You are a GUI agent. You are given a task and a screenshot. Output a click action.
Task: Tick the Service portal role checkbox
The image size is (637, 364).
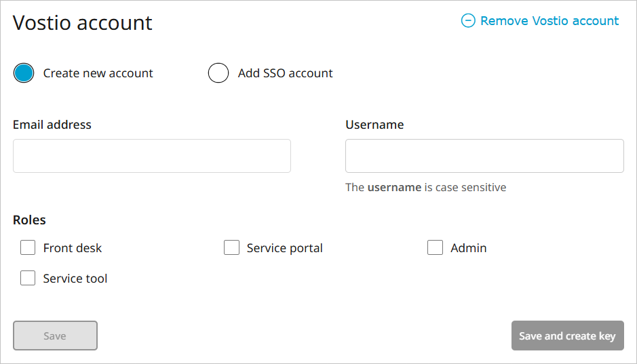[231, 248]
